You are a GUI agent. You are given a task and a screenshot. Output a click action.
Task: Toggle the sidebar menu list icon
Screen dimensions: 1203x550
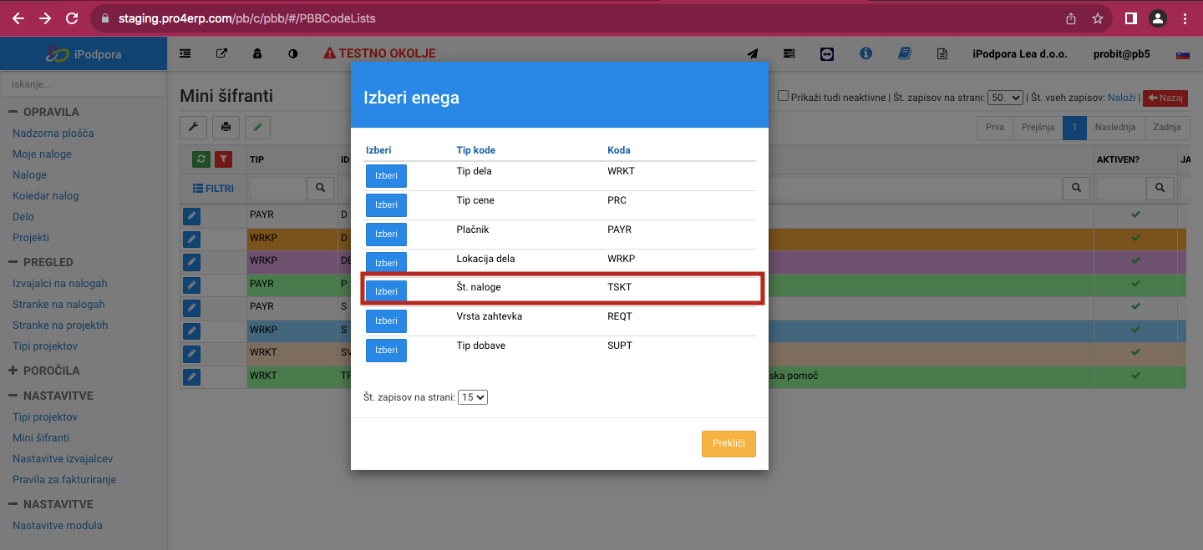click(x=185, y=53)
